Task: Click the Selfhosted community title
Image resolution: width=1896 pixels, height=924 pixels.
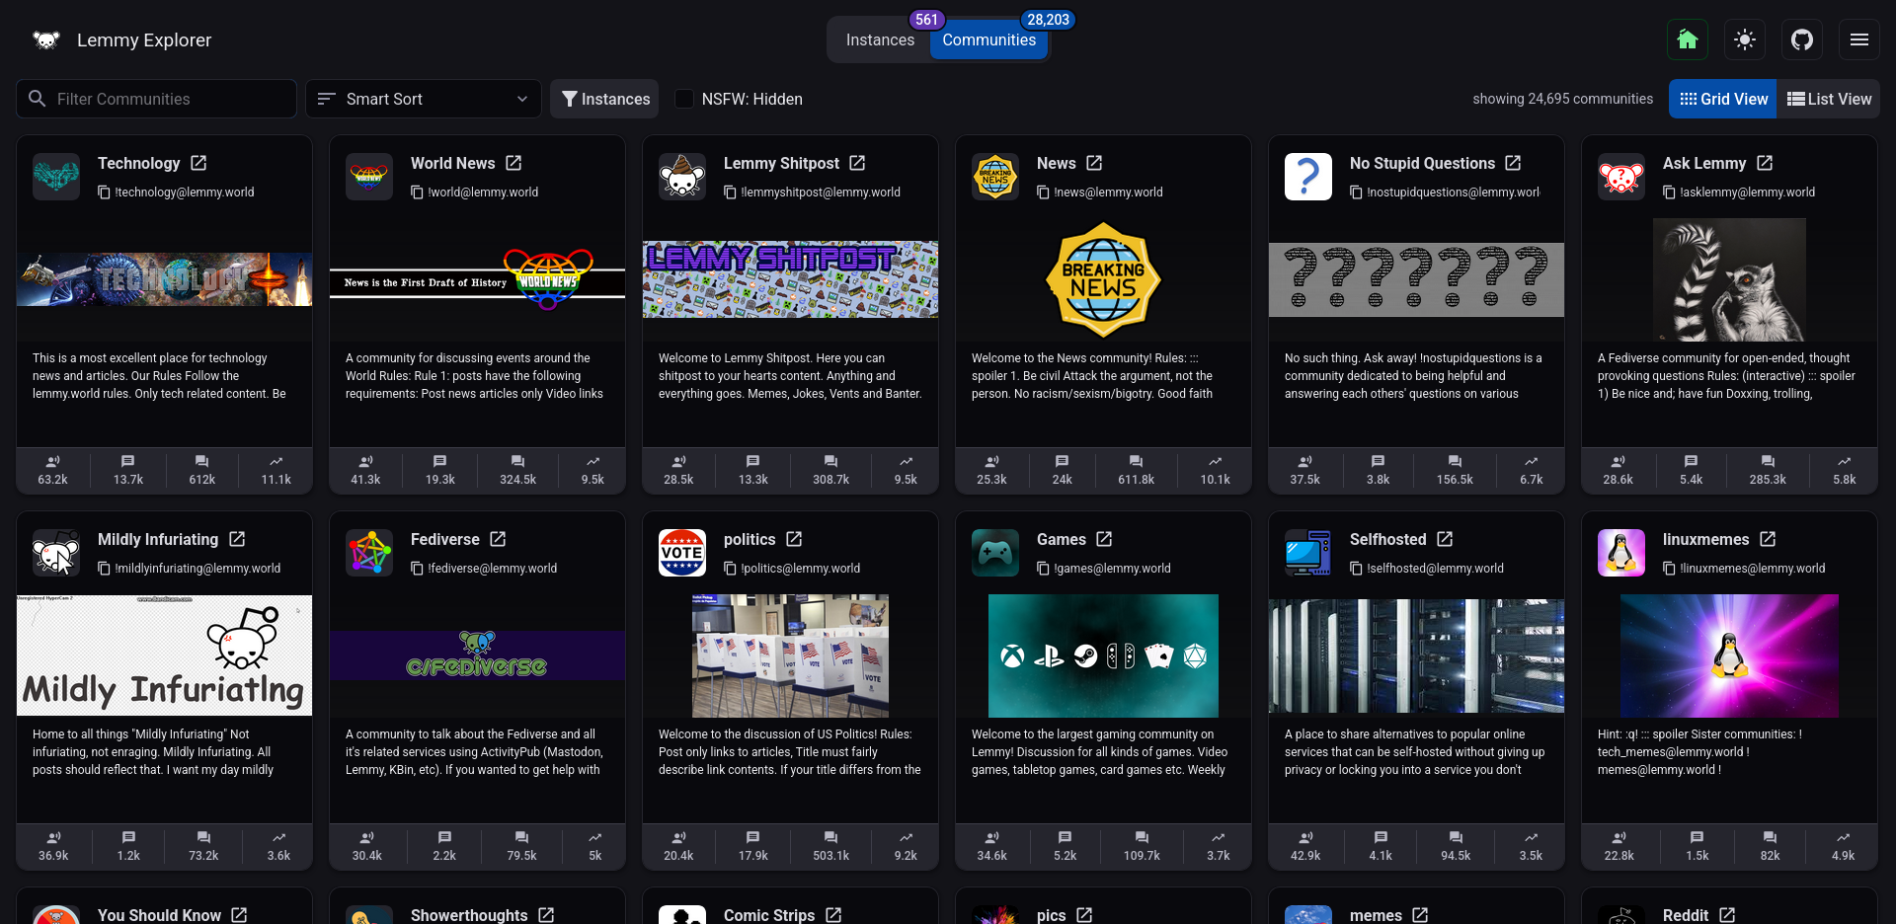Action: coord(1387,539)
